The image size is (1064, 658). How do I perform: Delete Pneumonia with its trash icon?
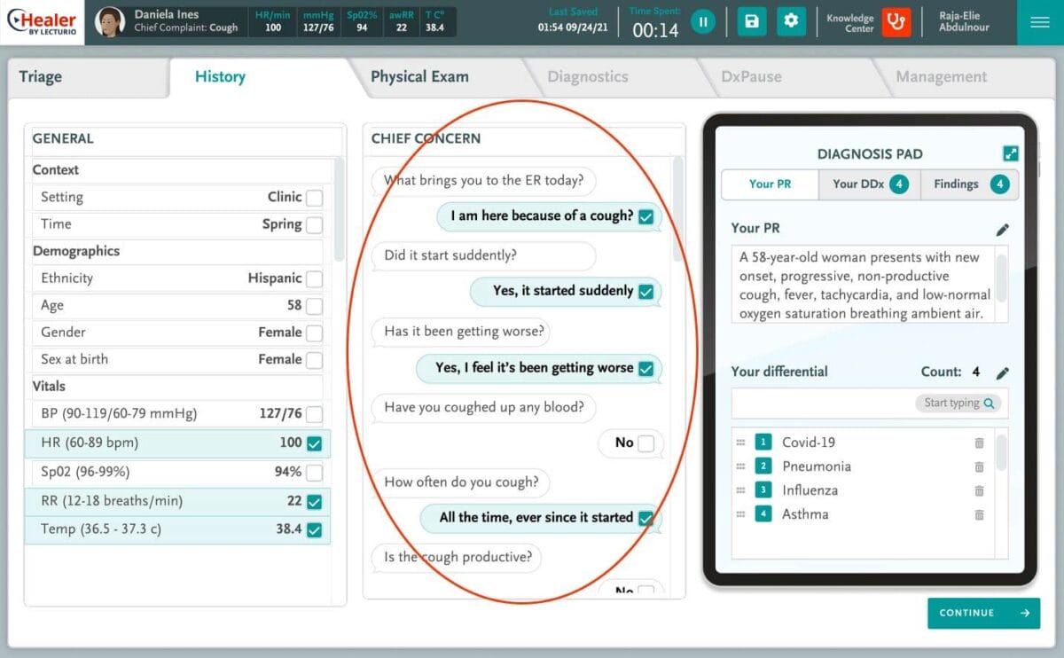(979, 466)
